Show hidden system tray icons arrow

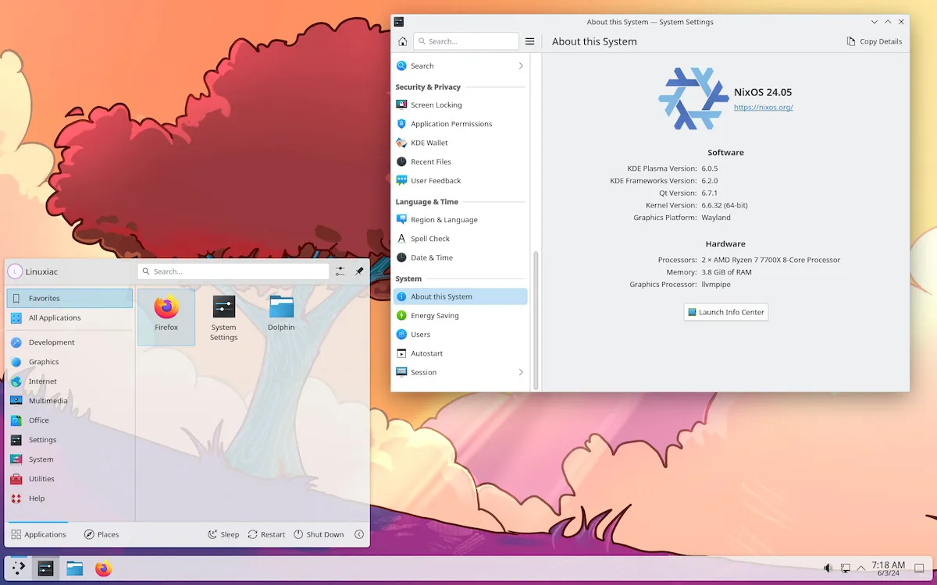[x=861, y=569]
